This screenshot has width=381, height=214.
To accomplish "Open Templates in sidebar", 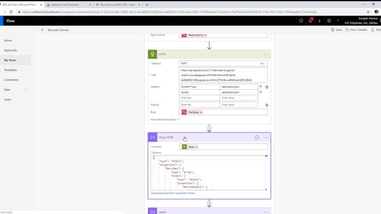I will 11,70.
